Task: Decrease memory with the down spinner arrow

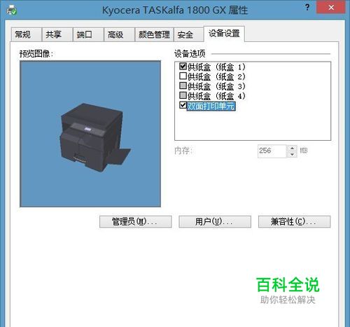Action: [292, 155]
